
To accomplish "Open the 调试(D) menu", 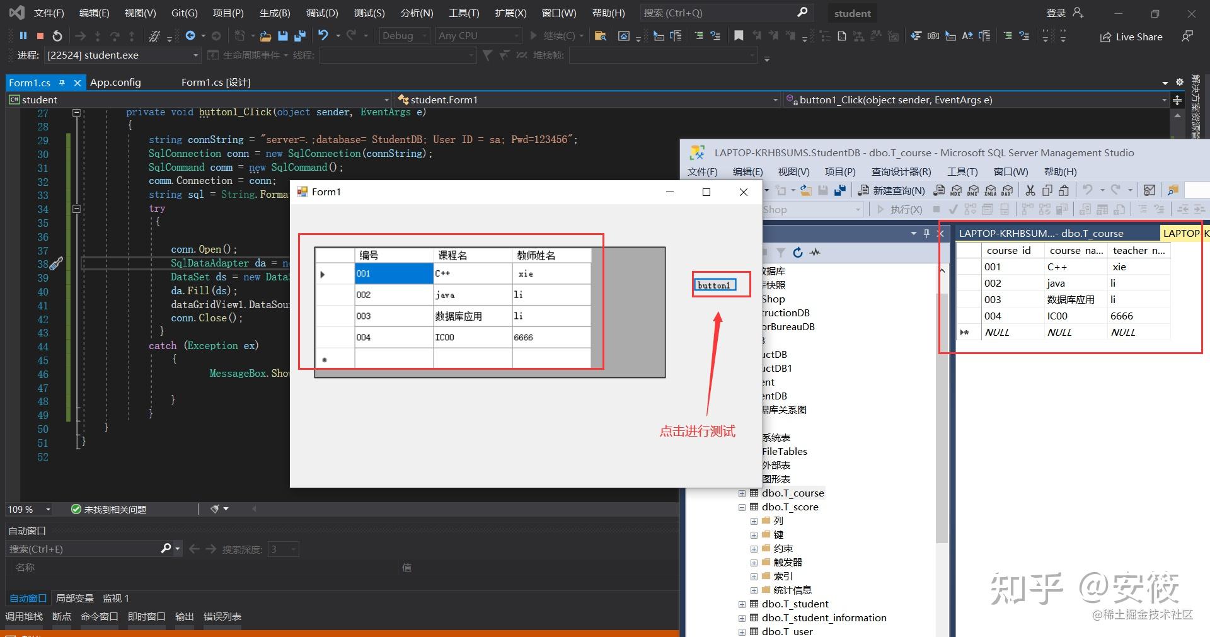I will pos(322,13).
